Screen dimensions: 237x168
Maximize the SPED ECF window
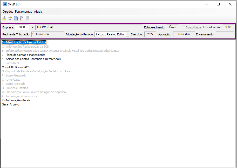[218, 4]
